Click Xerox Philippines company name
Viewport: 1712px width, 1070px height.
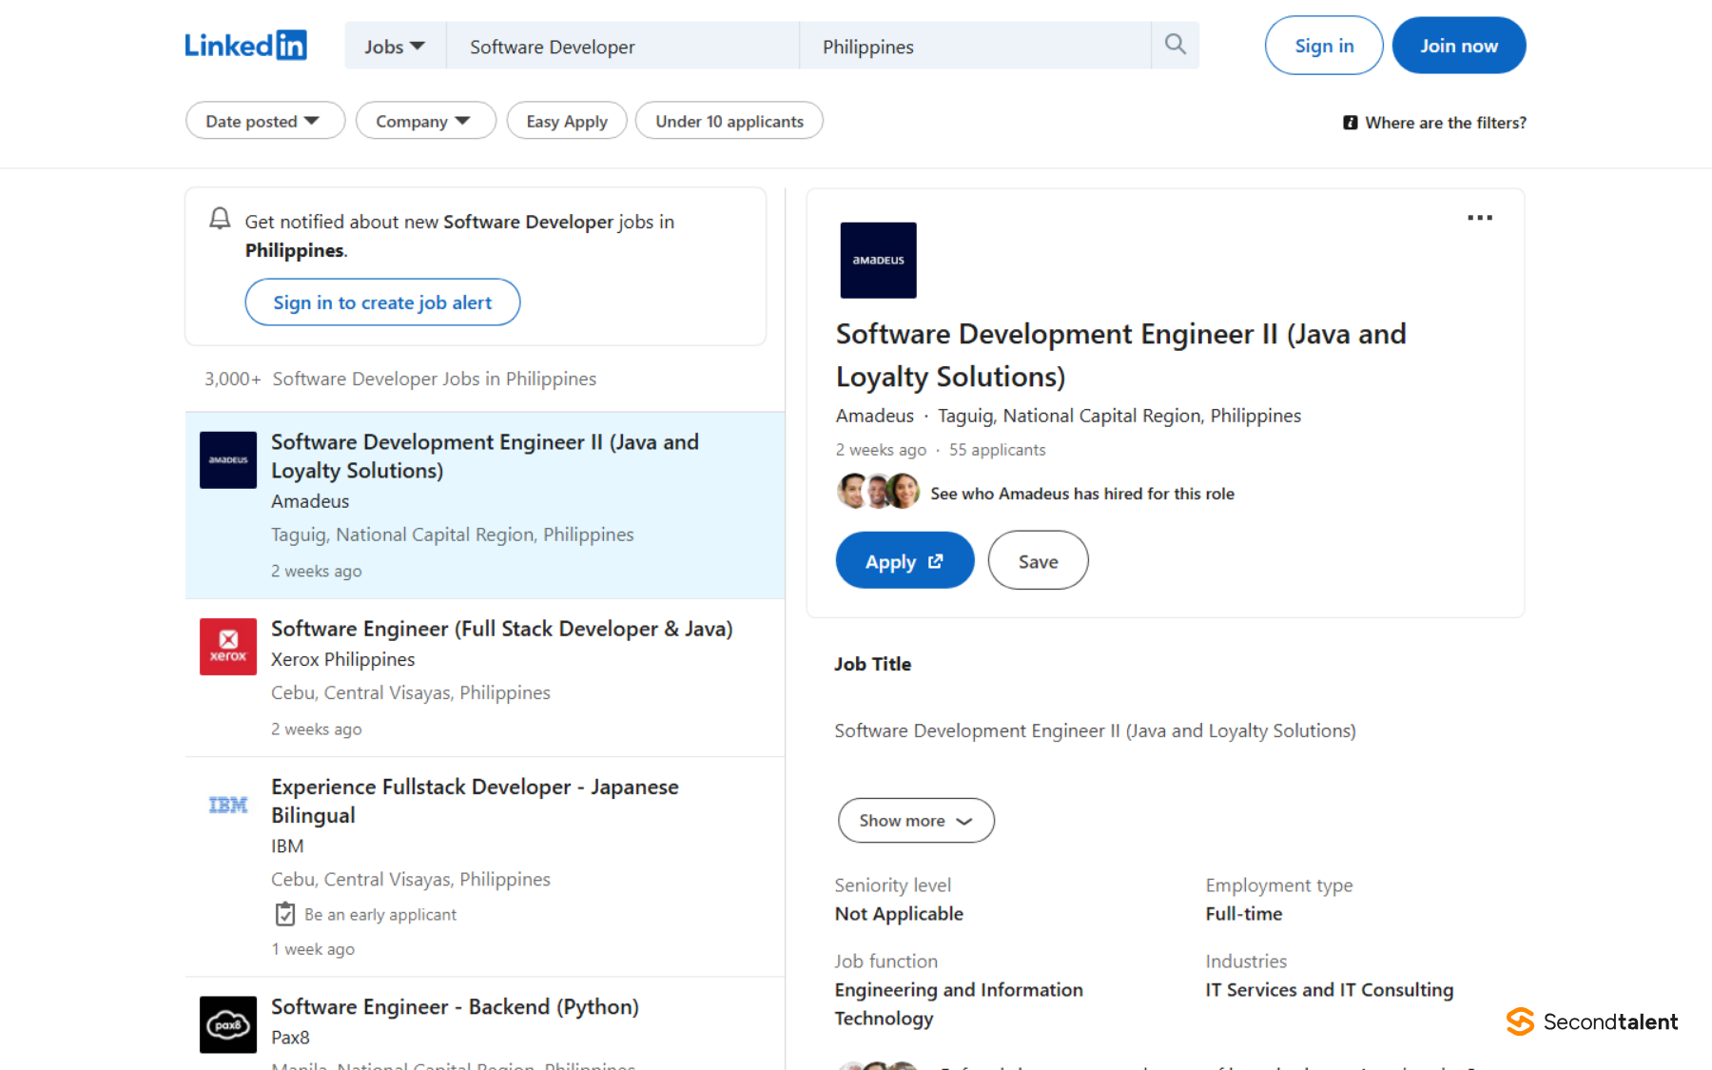[x=342, y=659]
